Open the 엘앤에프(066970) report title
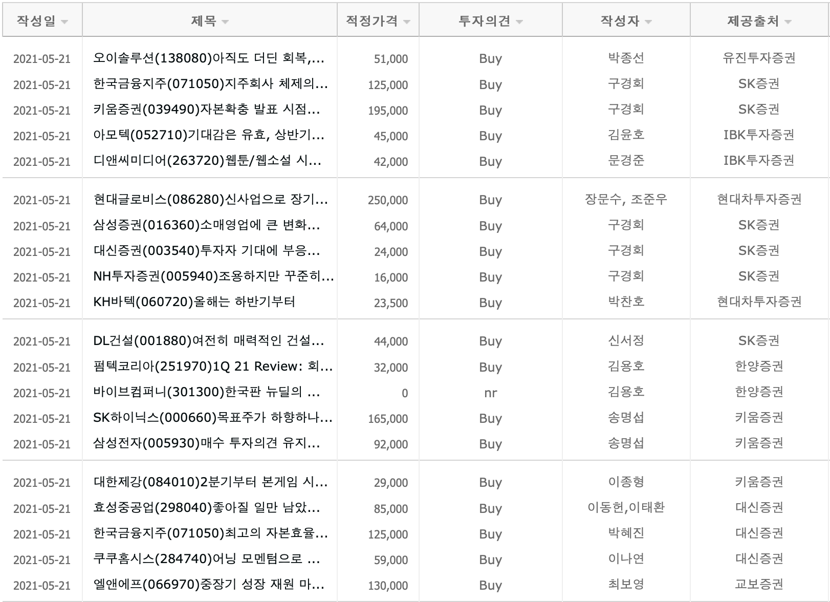This screenshot has width=830, height=602. (x=209, y=585)
